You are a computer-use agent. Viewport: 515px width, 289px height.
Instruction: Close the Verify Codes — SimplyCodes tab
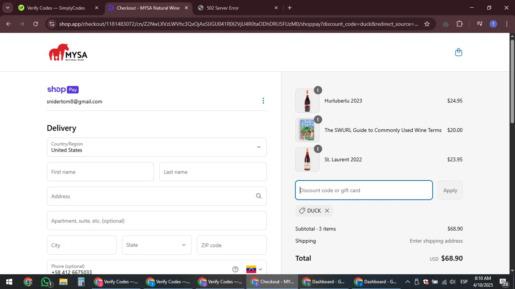click(96, 8)
